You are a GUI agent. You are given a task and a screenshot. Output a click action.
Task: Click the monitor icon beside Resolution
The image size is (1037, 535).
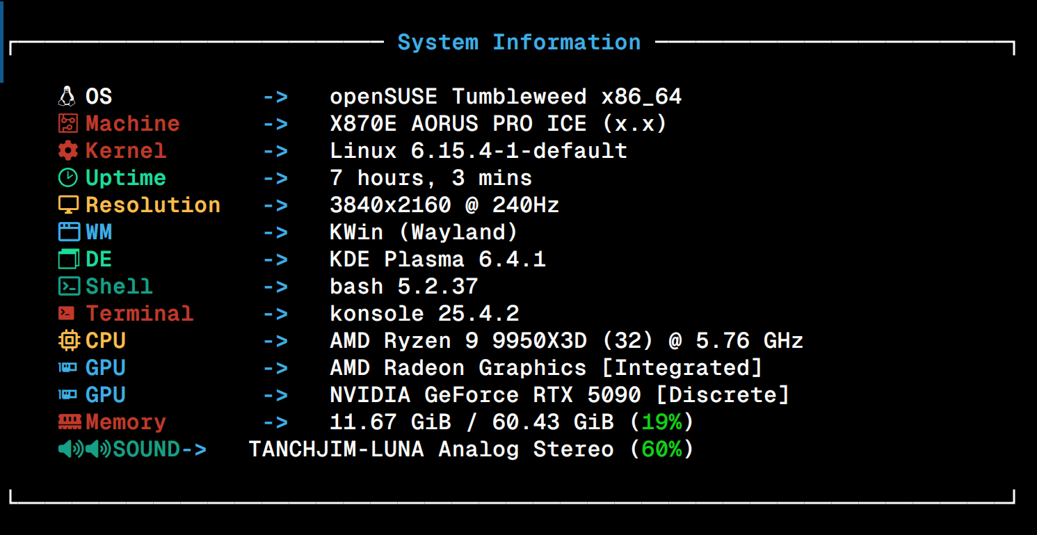[x=68, y=205]
